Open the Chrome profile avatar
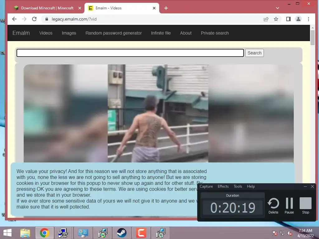The height and width of the screenshot is (239, 319). pos(298,19)
